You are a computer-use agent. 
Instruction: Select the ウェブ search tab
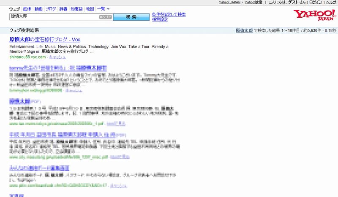pyautogui.click(x=15, y=9)
